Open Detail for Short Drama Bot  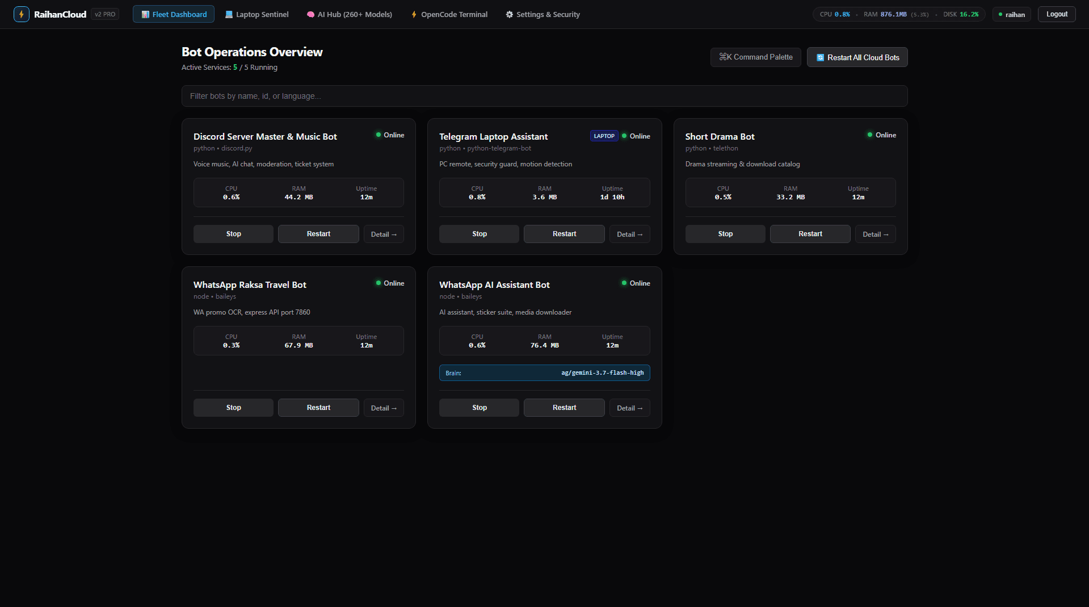point(876,234)
